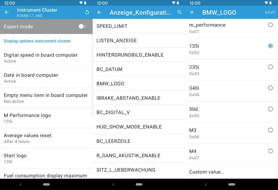278x190 pixels.
Task: Close the BMW_LOGO editor with X
Action: tap(192, 12)
